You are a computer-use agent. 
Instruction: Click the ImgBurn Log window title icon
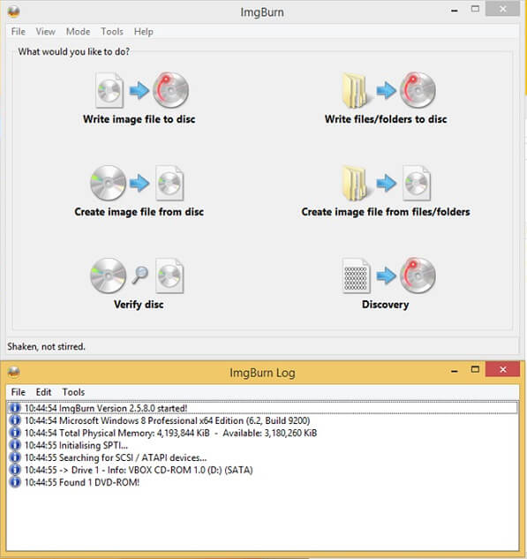point(13,372)
